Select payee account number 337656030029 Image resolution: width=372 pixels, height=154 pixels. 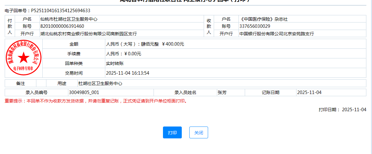(x=254, y=26)
